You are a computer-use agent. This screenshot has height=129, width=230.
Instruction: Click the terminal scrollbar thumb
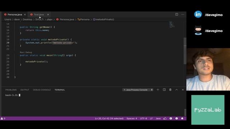(x=185, y=112)
